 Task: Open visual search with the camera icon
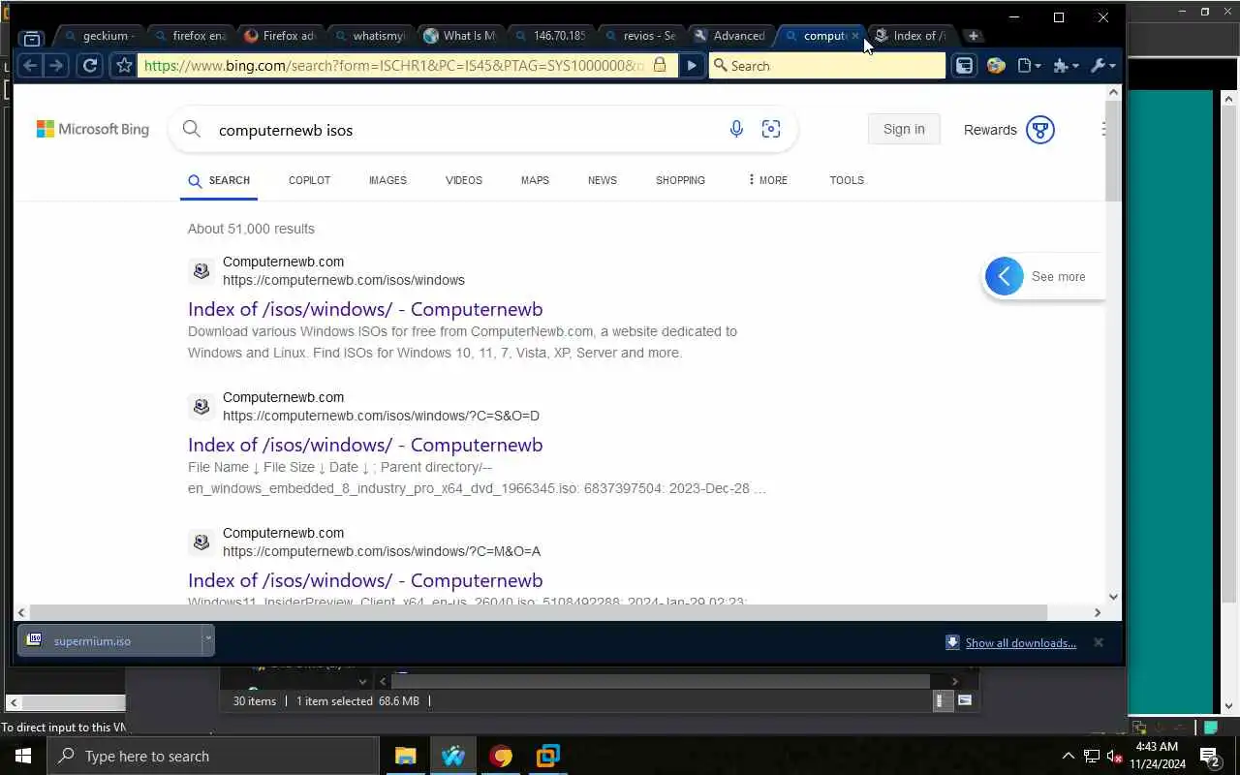771,129
